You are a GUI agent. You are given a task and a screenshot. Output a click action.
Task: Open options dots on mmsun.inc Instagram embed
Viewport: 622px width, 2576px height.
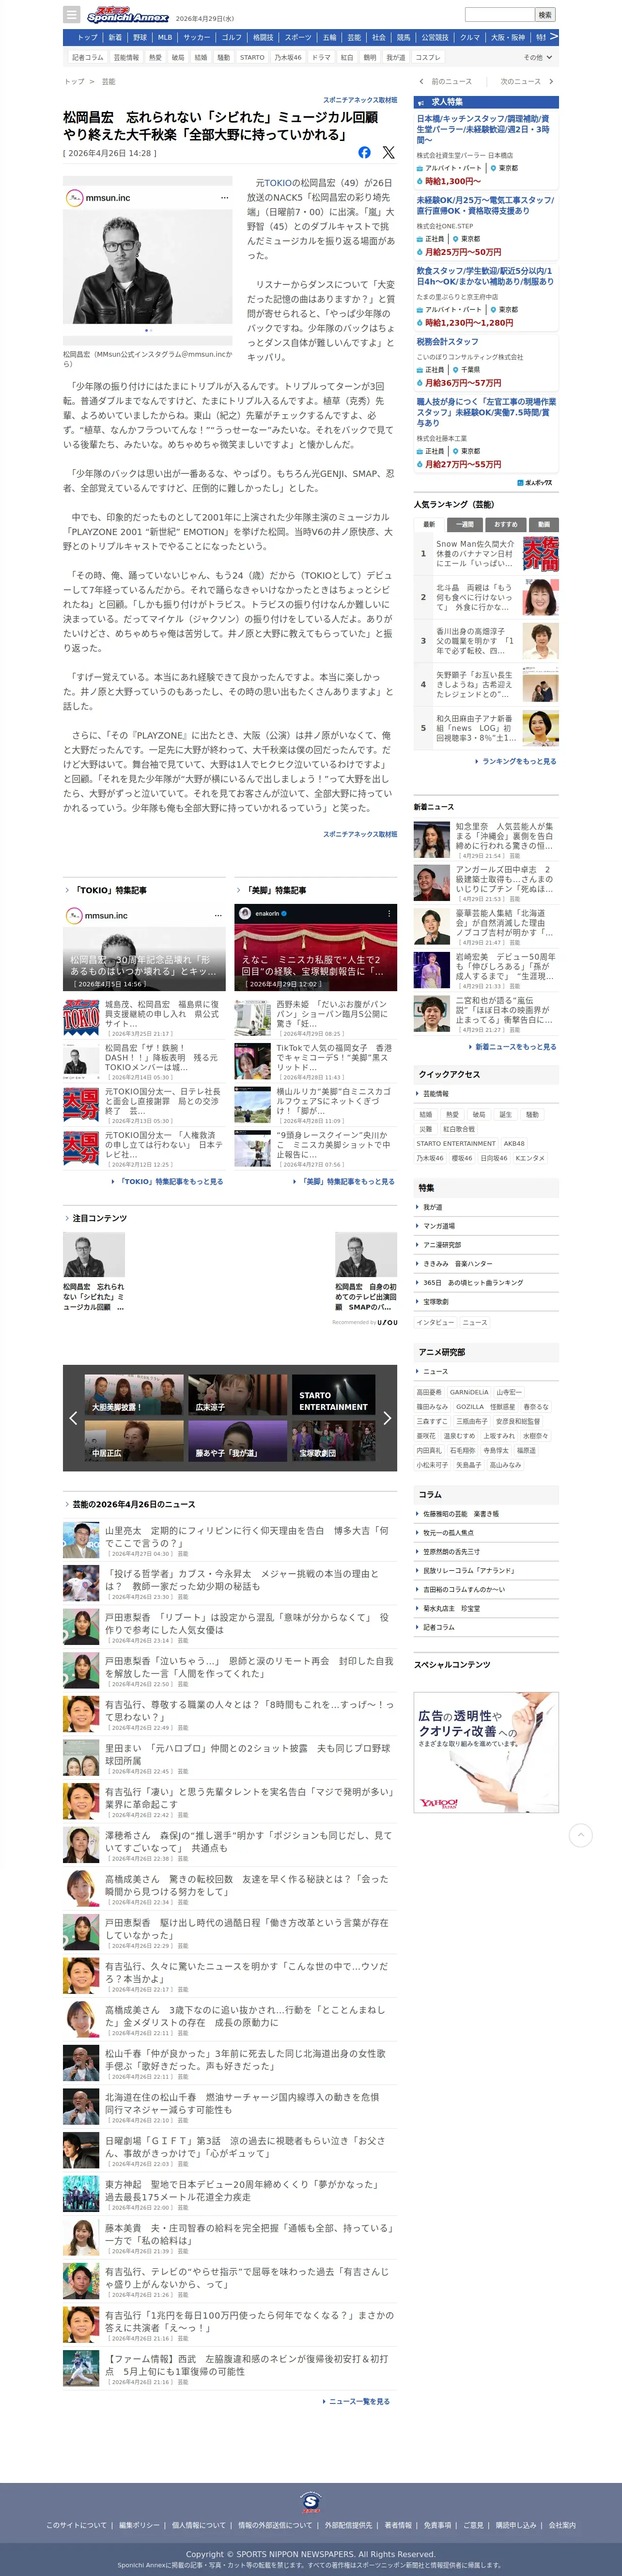pos(224,198)
